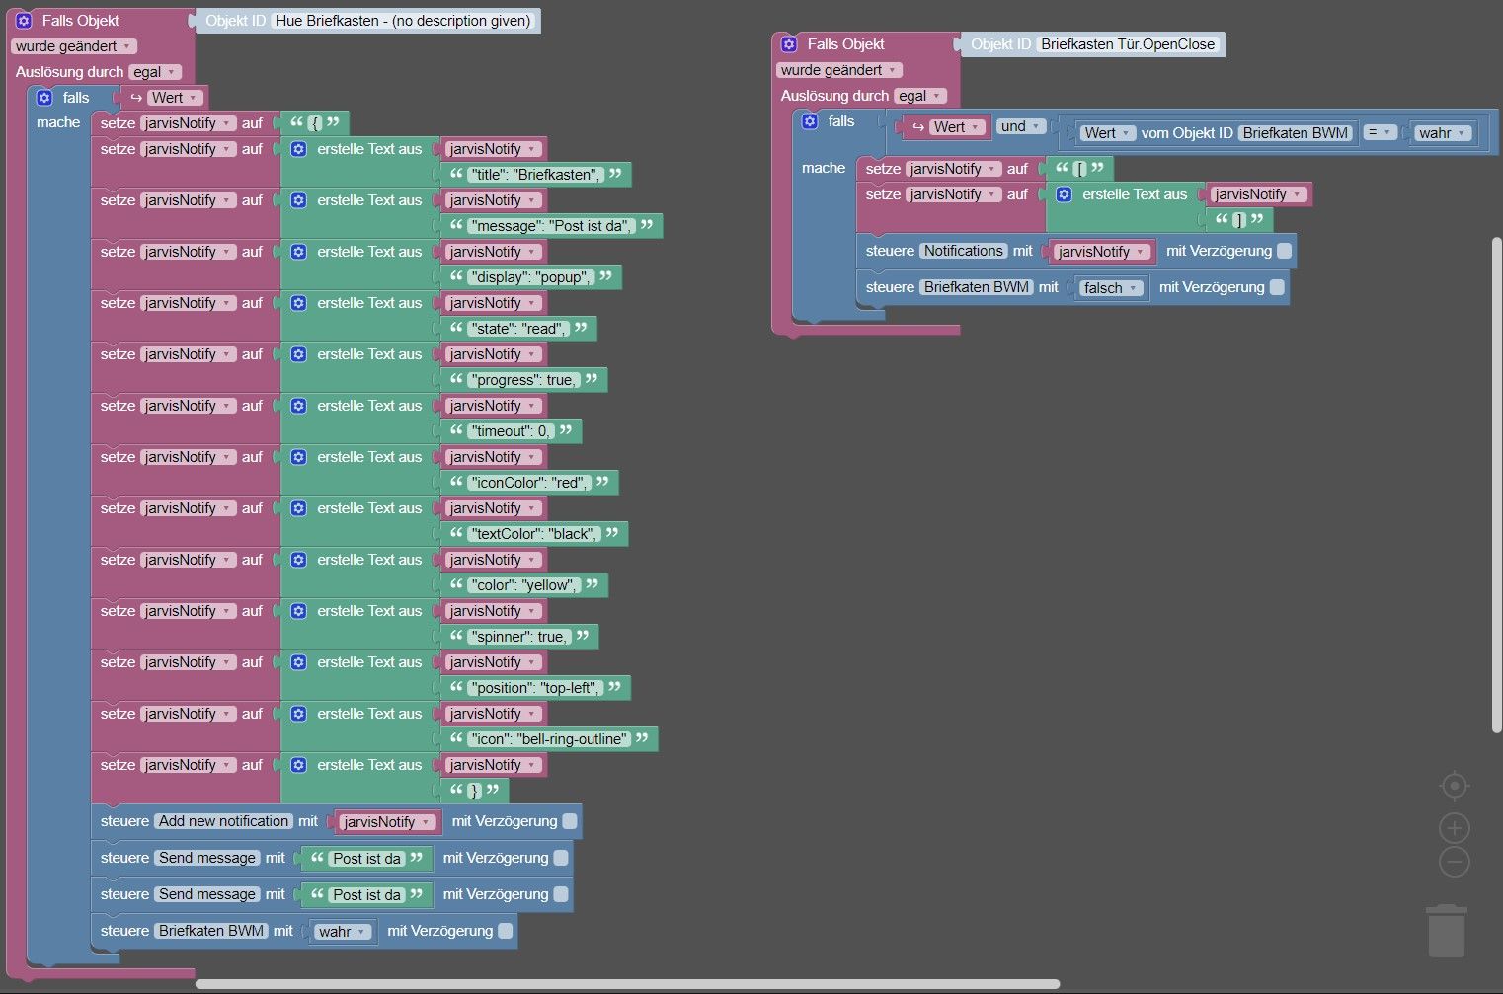Click 'Add new notification' object field
1503x994 pixels.
tap(224, 821)
